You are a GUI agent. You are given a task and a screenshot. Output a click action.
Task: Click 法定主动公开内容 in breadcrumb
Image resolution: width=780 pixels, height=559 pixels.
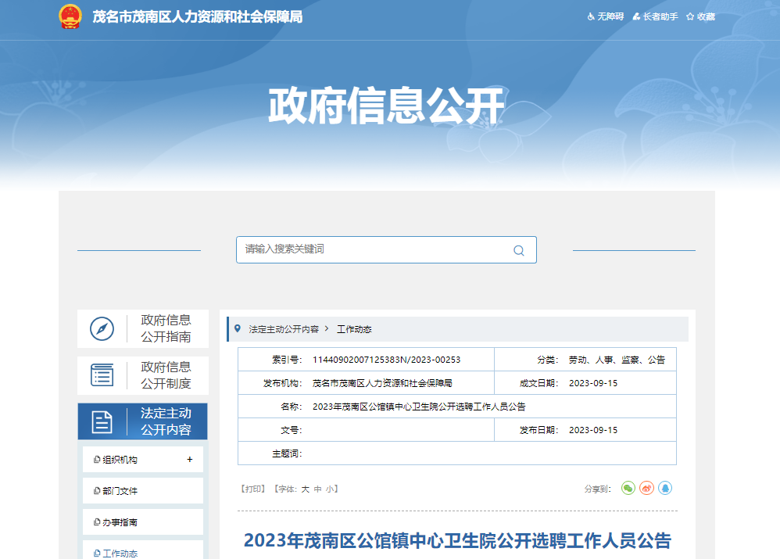click(x=283, y=330)
